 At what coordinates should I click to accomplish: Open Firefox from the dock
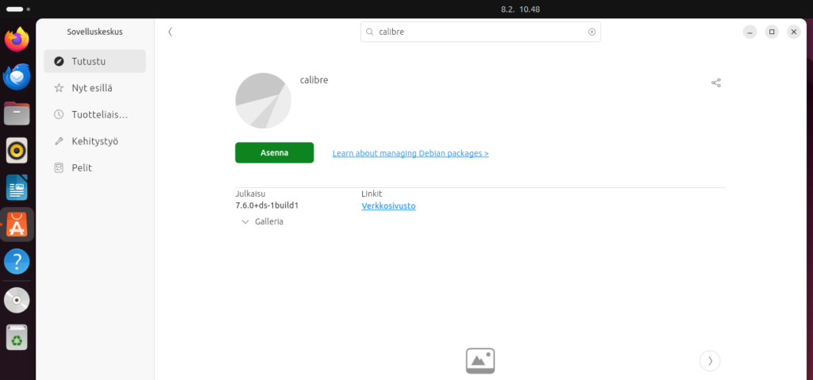click(17, 40)
